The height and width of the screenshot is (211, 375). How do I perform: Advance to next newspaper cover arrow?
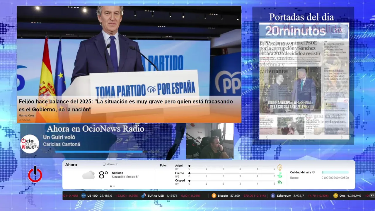tap(342, 137)
